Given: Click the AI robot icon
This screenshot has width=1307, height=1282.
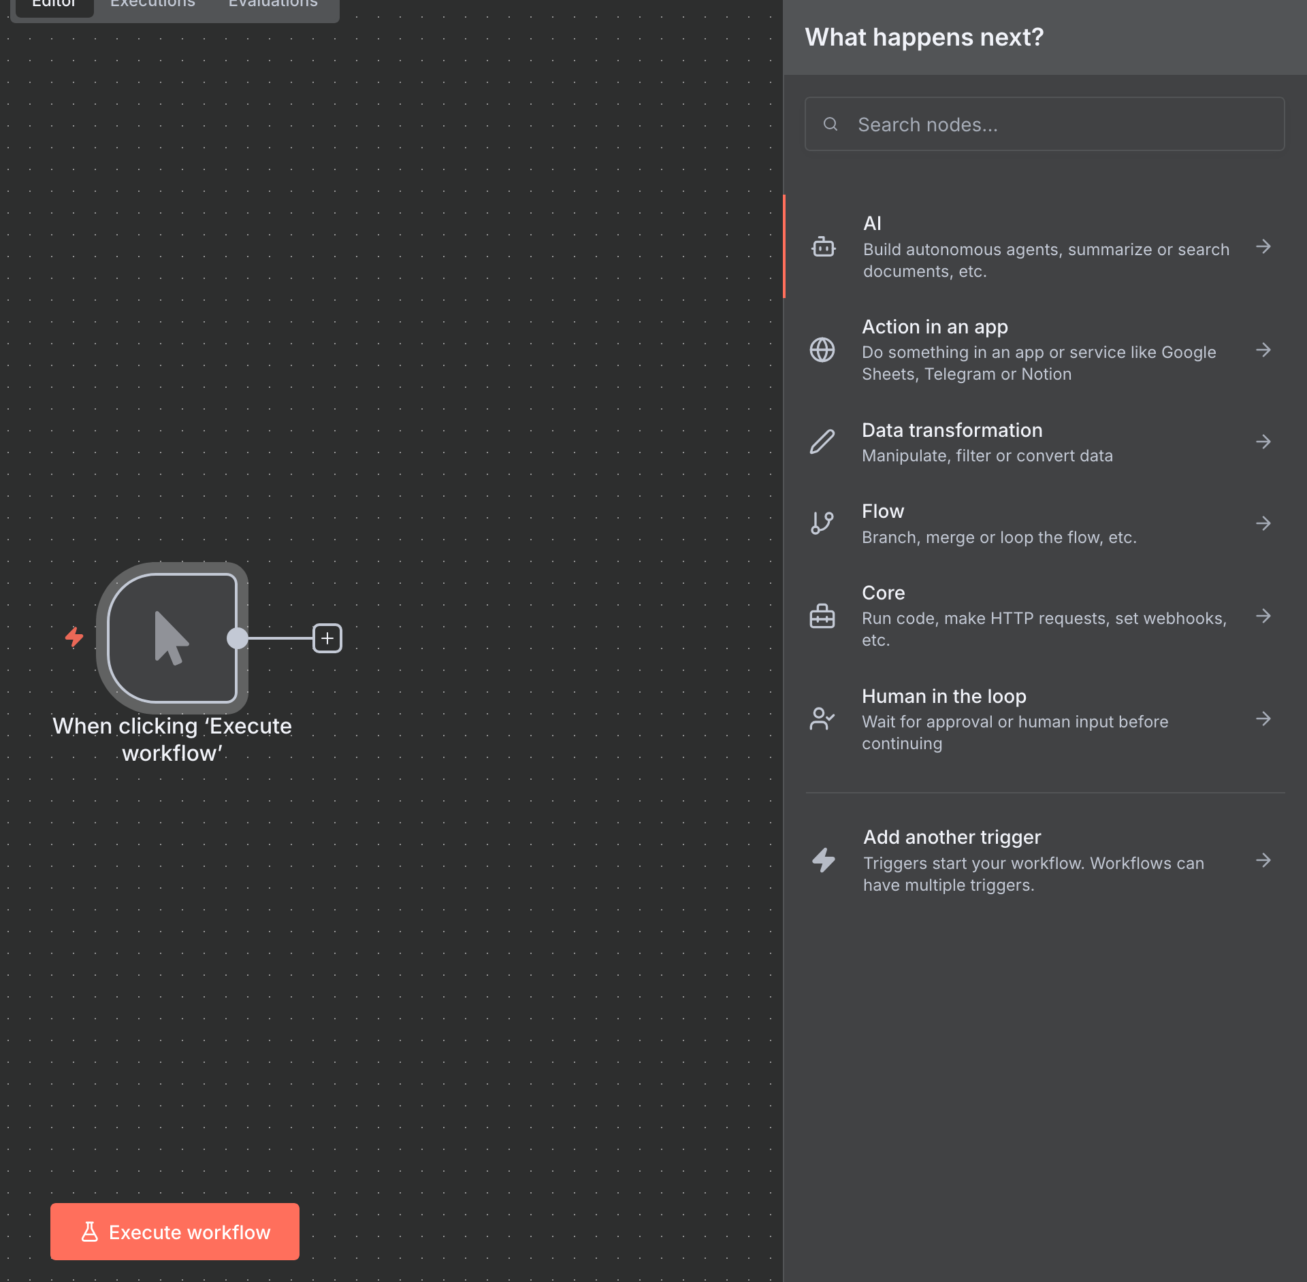Looking at the screenshot, I should click(x=823, y=247).
